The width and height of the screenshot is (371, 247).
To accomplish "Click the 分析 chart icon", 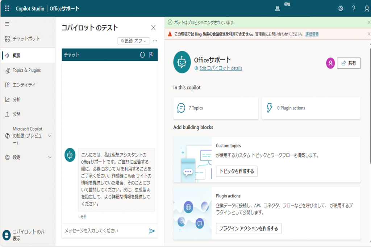I will (x=7, y=100).
